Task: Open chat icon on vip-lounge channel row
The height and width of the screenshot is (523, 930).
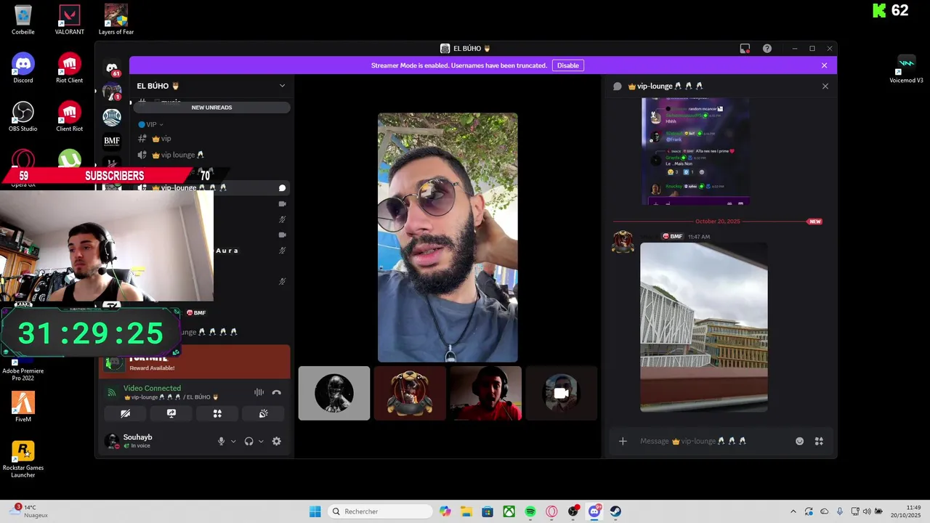Action: pyautogui.click(x=283, y=188)
